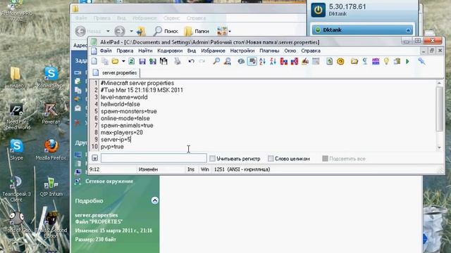Click Поиск button in Explorer toolbar
451x253 pixels.
coord(166,31)
